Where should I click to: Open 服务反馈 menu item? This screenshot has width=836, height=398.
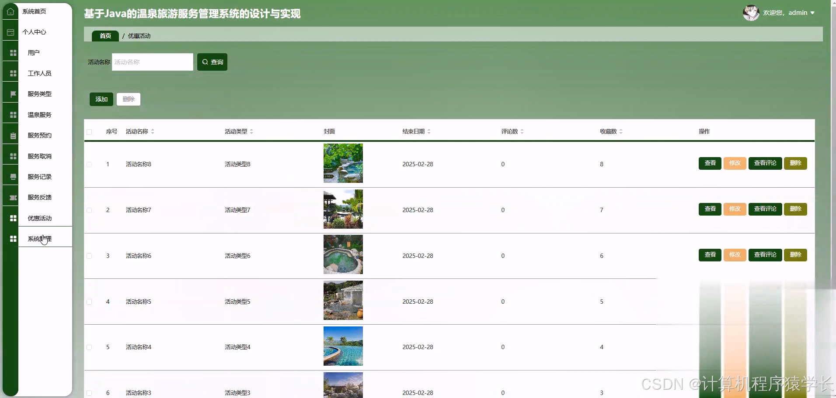39,197
